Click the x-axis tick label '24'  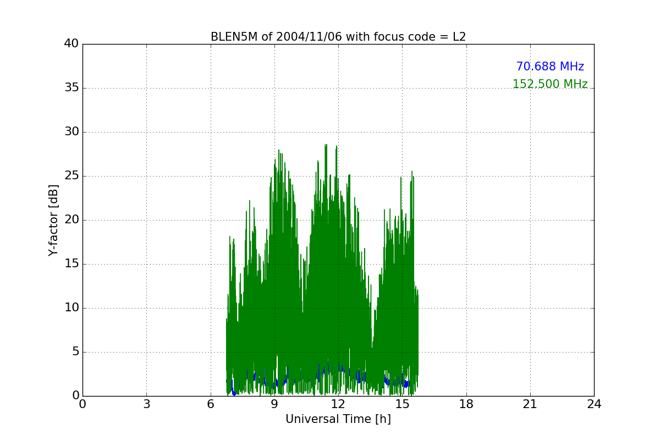[x=594, y=404]
